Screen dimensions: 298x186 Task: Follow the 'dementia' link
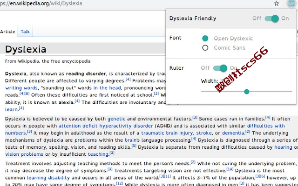[233, 133]
